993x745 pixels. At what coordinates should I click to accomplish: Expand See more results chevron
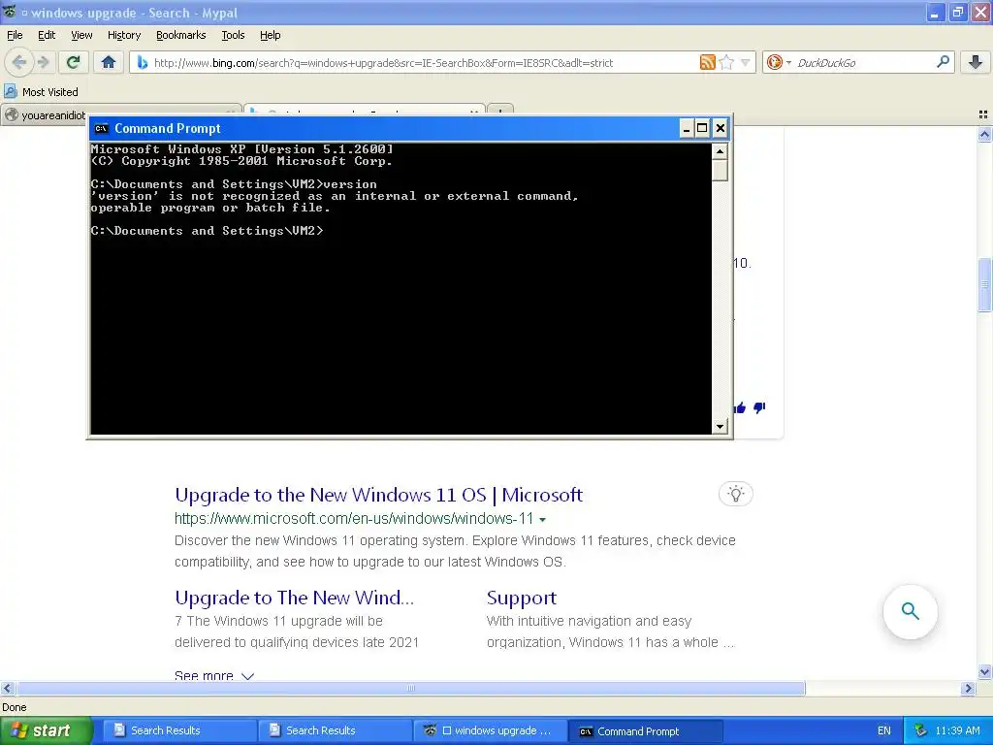click(x=247, y=676)
